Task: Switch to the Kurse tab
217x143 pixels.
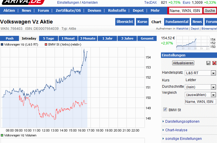Action: pos(142,22)
